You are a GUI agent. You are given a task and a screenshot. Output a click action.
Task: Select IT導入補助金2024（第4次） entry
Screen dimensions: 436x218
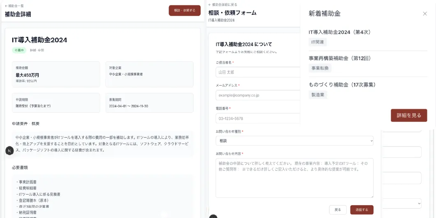(342, 32)
